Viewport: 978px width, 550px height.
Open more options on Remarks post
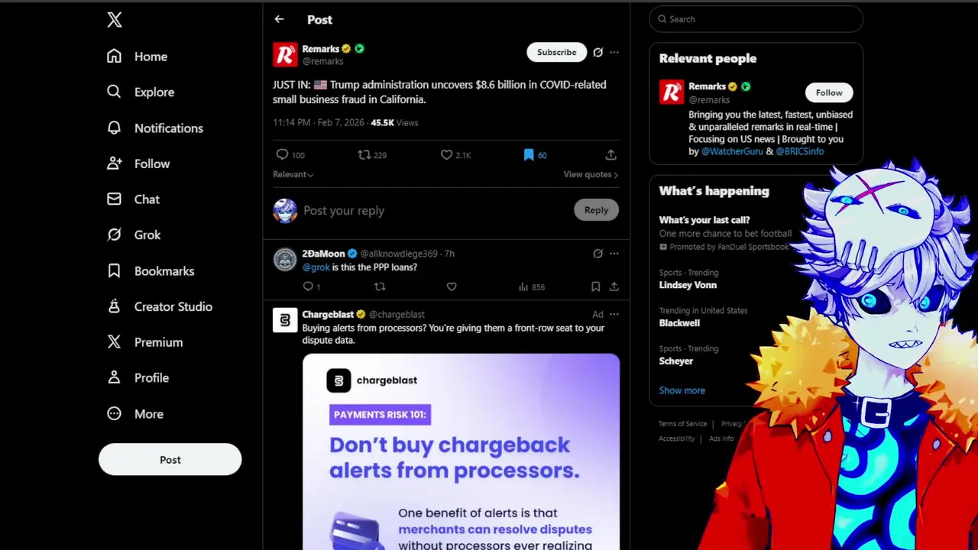[614, 52]
